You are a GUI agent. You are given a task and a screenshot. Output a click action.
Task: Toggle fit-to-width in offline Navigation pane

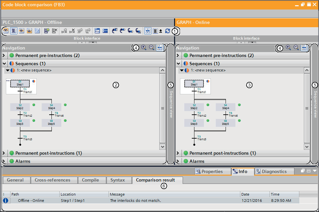160,48
